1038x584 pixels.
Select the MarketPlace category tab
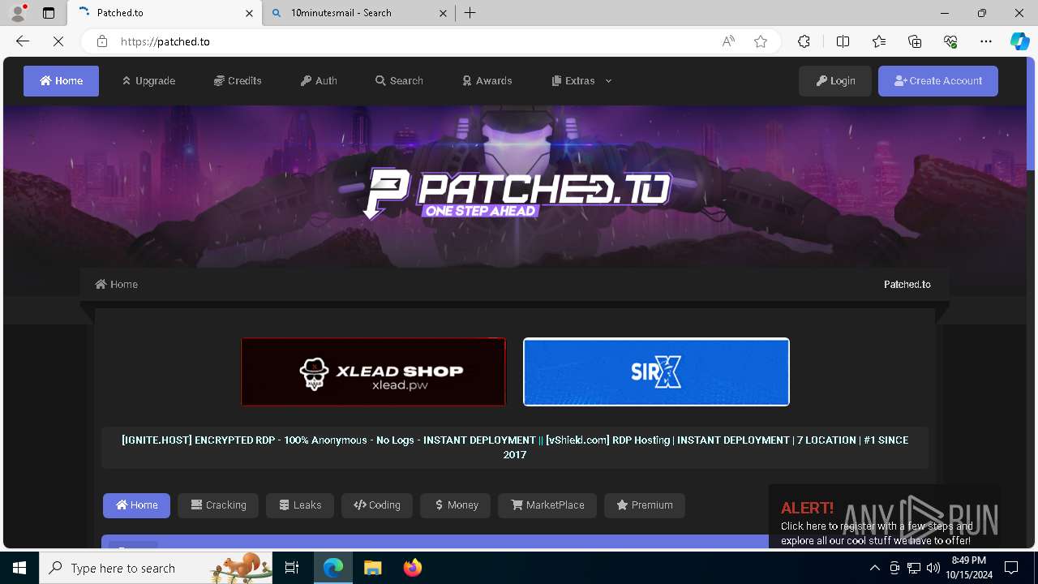547,505
